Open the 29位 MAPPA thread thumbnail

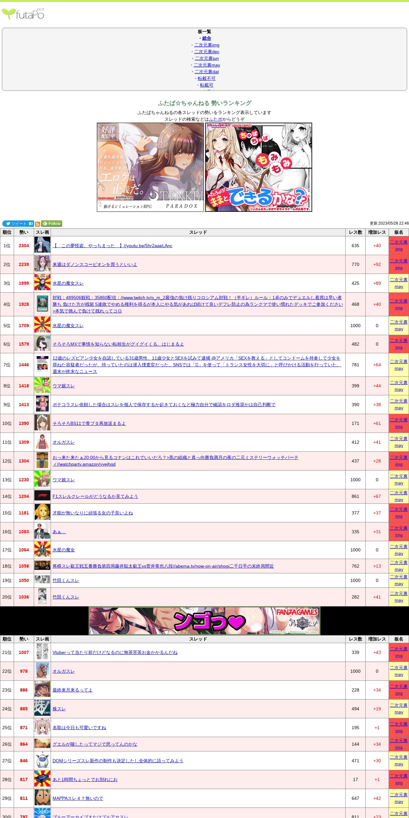[x=42, y=797]
